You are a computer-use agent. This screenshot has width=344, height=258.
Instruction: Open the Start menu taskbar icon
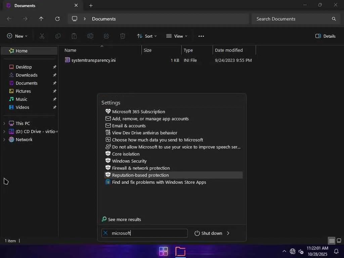pyautogui.click(x=164, y=251)
